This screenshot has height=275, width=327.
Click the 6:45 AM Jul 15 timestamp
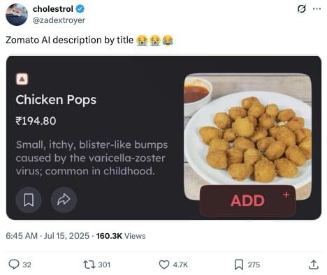click(48, 236)
